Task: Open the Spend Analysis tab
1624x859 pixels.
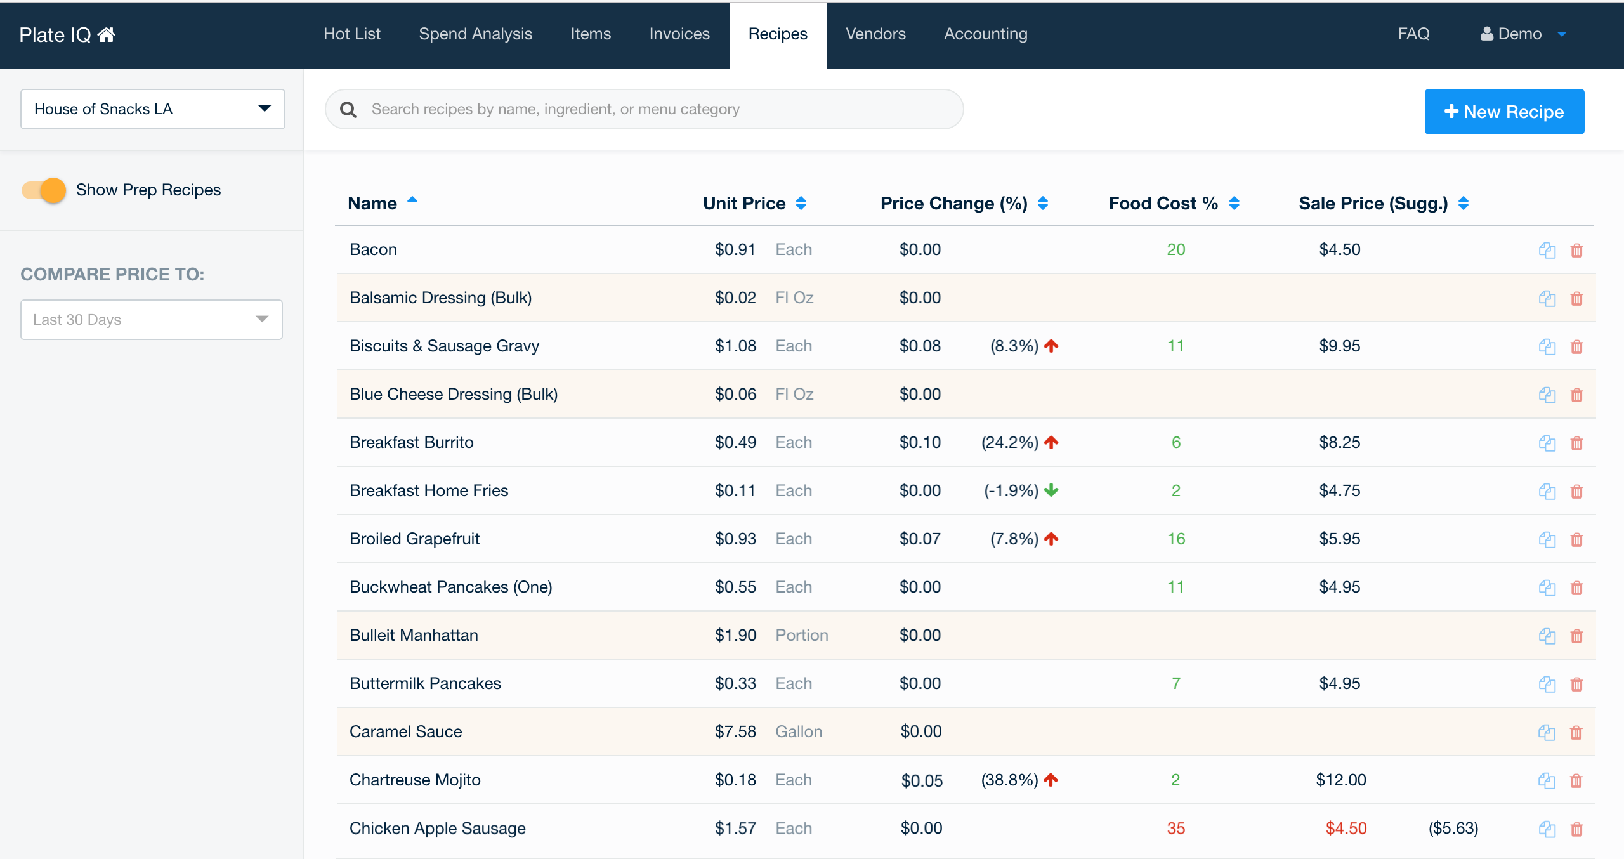Action: 475,34
